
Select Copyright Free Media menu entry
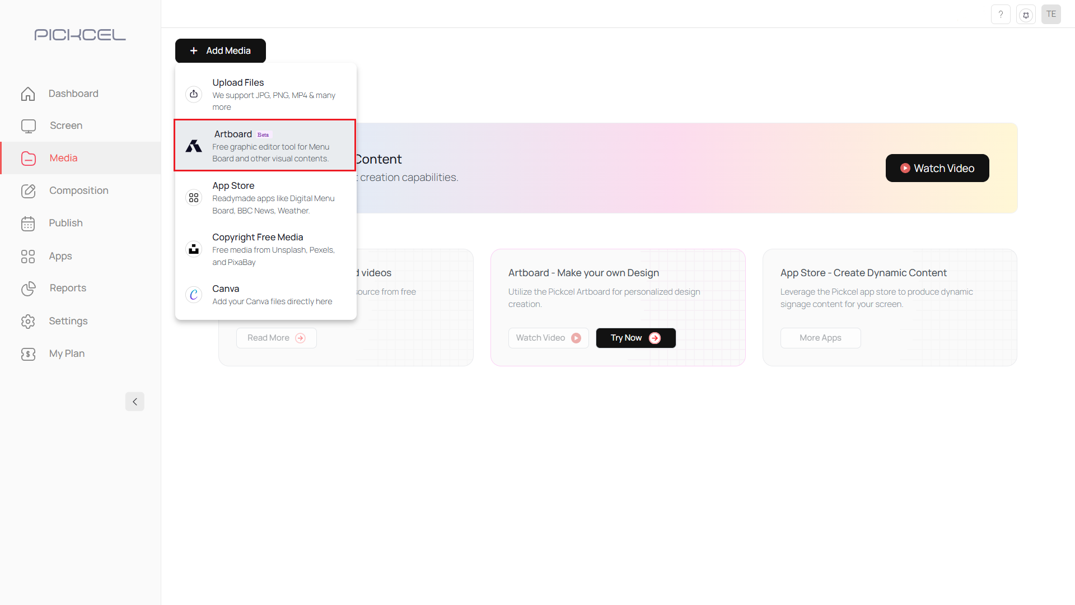point(265,249)
